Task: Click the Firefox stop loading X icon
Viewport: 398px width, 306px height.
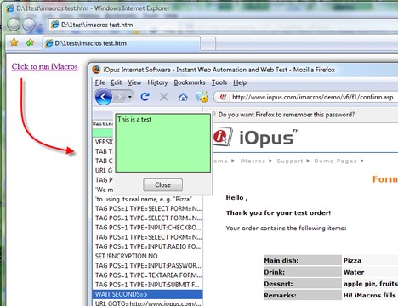Action: [x=164, y=97]
